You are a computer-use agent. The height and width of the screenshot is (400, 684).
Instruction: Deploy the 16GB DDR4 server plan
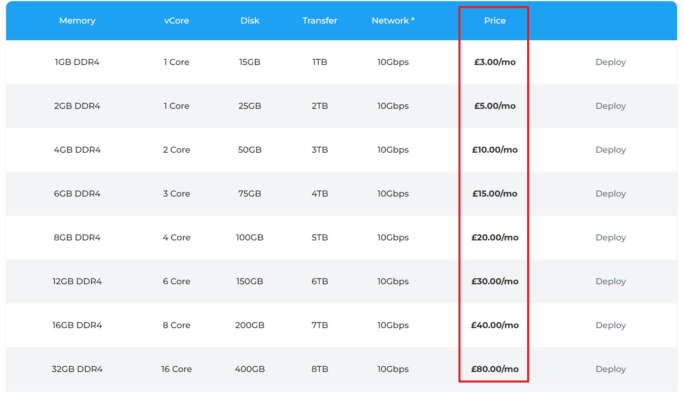[x=610, y=325]
